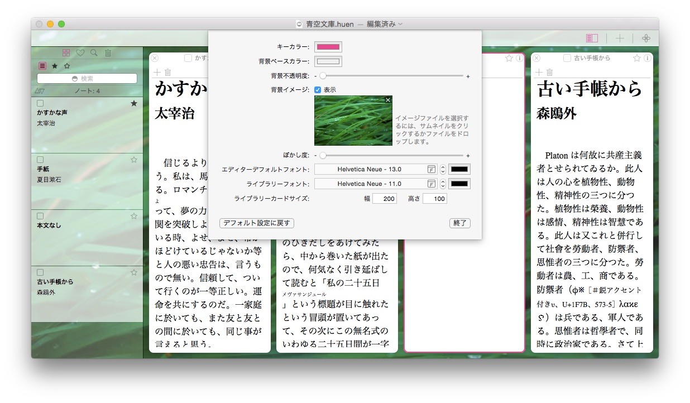Image resolution: width=690 pixels, height=403 pixels.
Task: Filter notes by outlined star
Action: (67, 66)
